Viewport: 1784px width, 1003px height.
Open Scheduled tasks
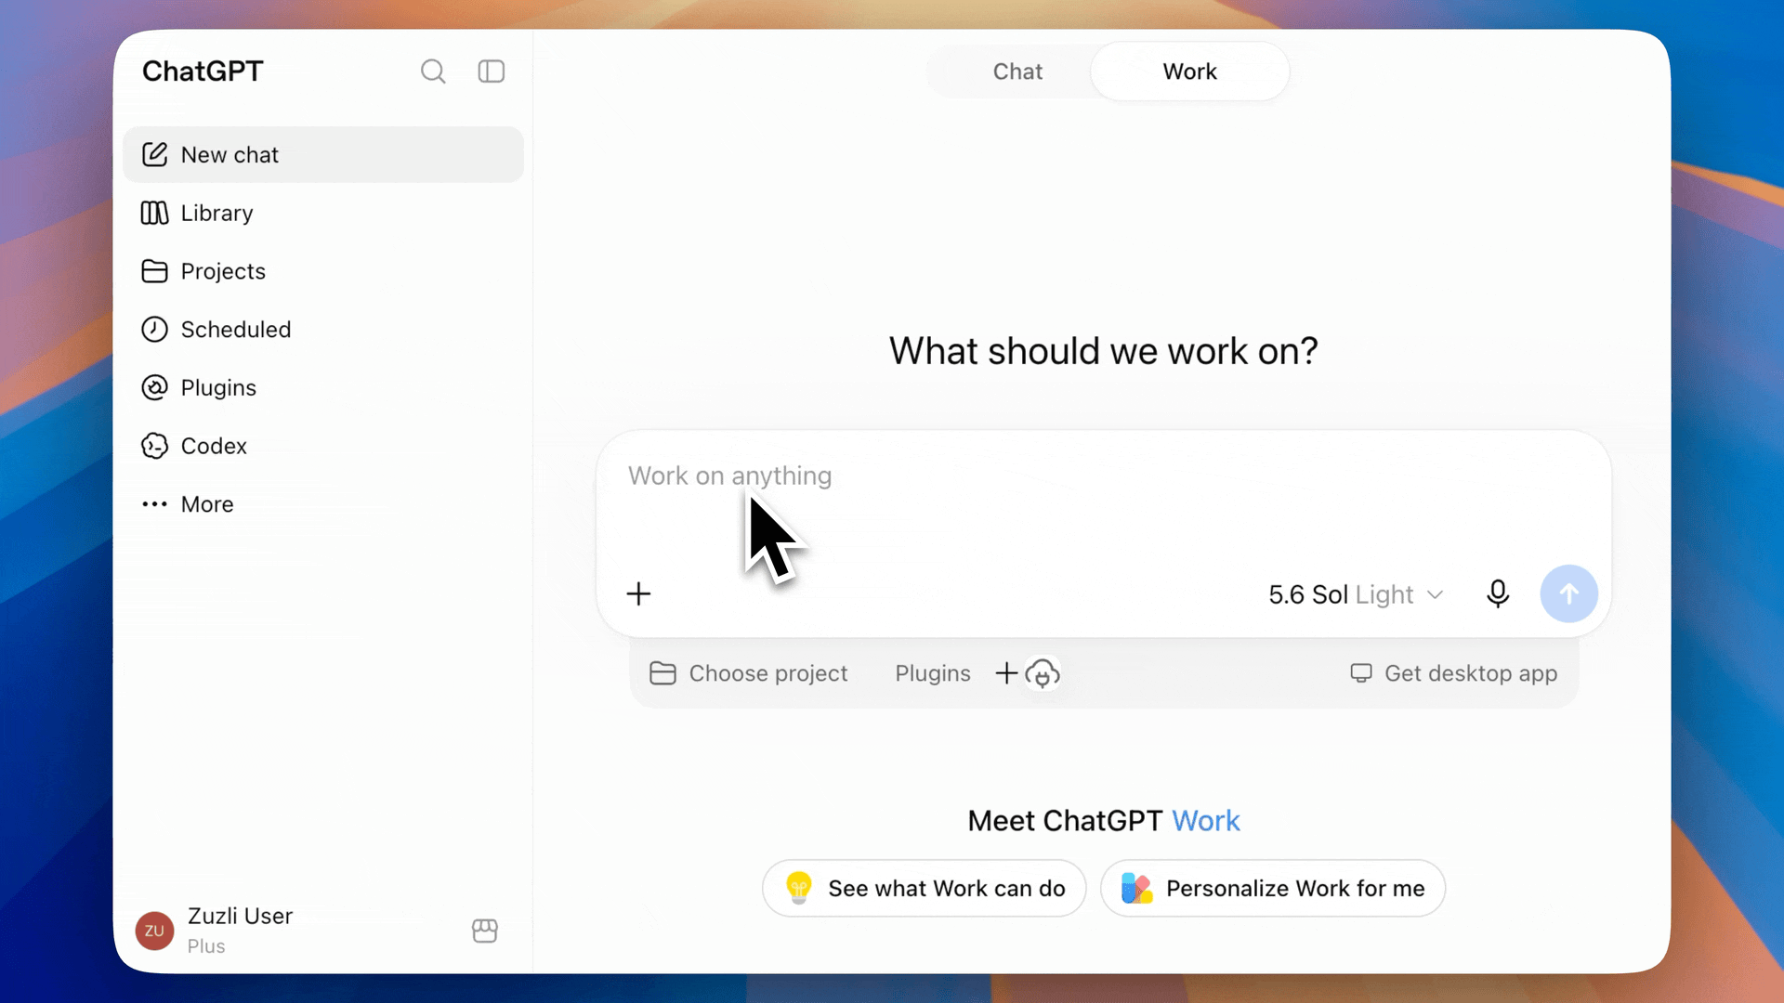323,330
